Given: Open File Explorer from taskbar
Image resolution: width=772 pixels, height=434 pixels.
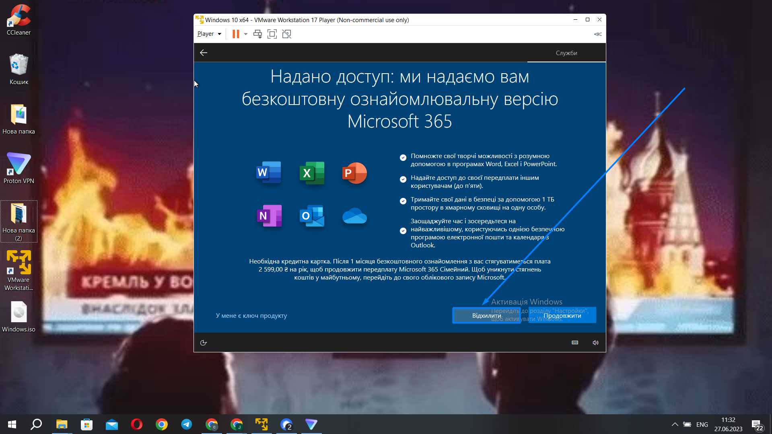Looking at the screenshot, I should pos(62,424).
